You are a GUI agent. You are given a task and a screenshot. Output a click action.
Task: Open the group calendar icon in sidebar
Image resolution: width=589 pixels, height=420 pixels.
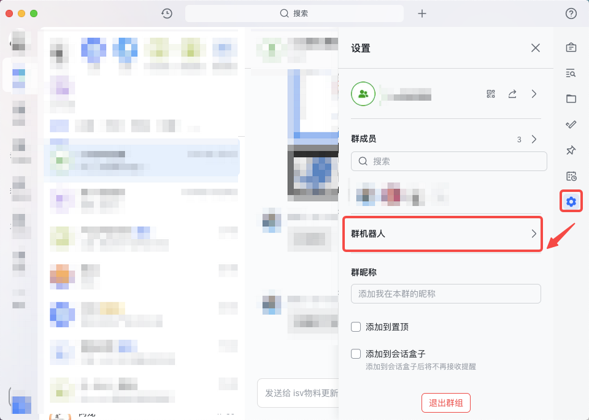(x=571, y=176)
